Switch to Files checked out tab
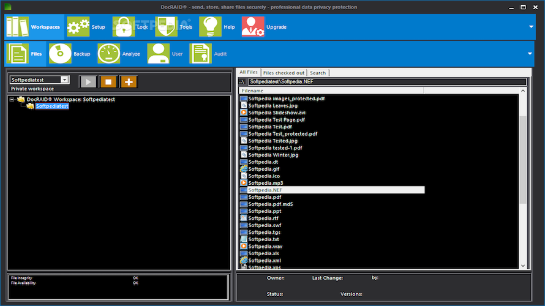The image size is (545, 306). point(284,73)
